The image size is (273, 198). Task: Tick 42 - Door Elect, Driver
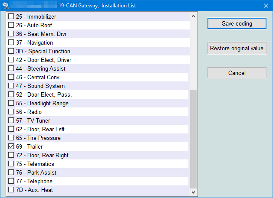11,60
